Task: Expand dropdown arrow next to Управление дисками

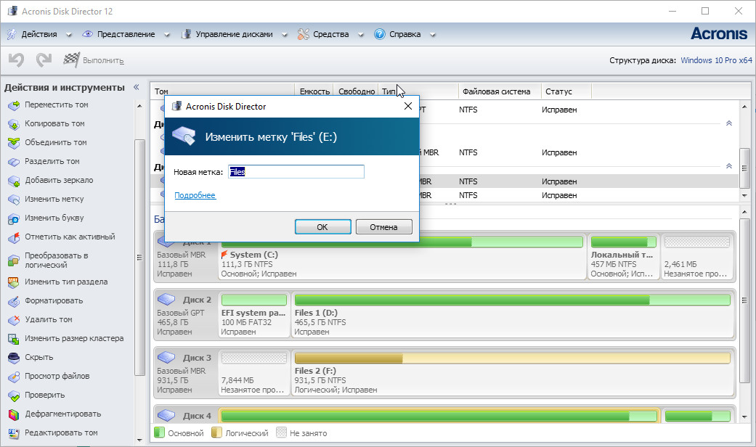Action: 285,35
